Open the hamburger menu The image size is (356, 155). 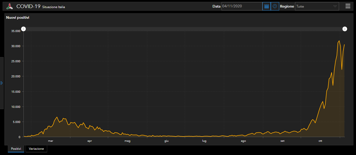click(x=348, y=6)
